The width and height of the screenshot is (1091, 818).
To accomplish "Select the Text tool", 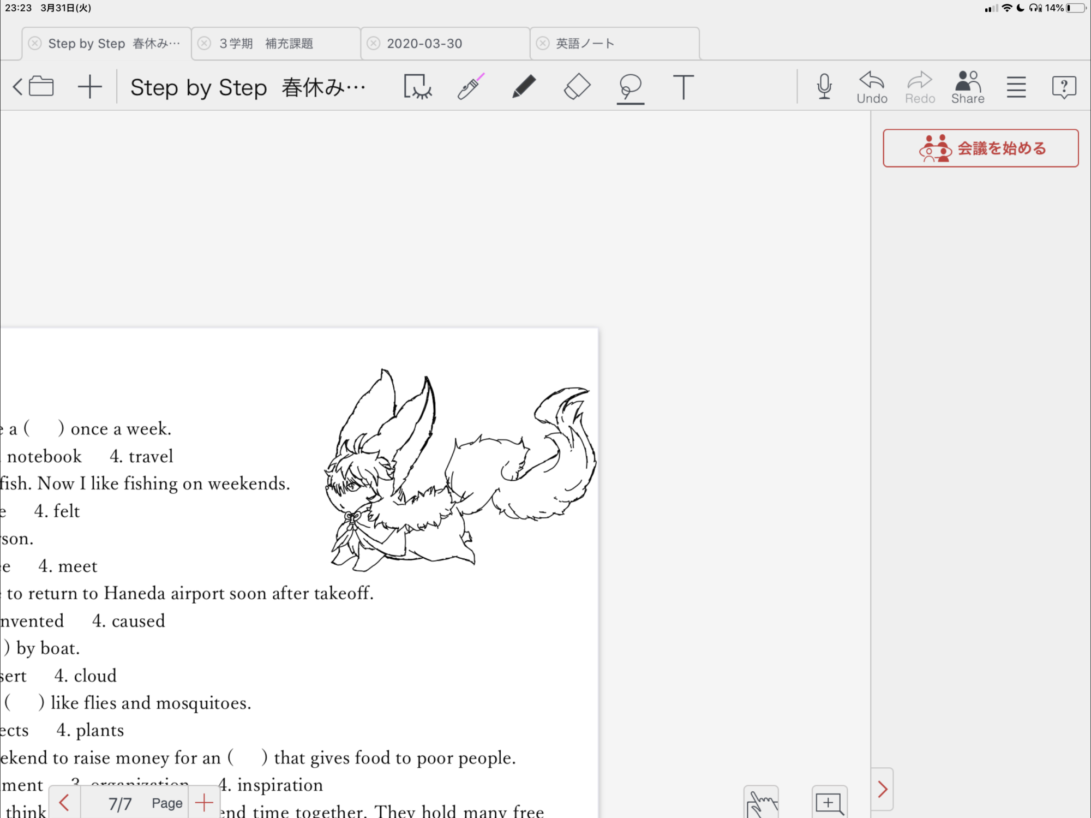I will (682, 86).
